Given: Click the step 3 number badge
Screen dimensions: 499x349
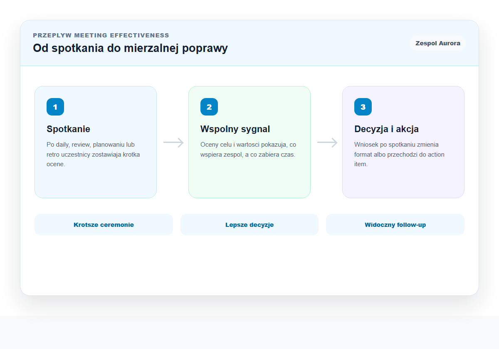Looking at the screenshot, I should pos(363,107).
